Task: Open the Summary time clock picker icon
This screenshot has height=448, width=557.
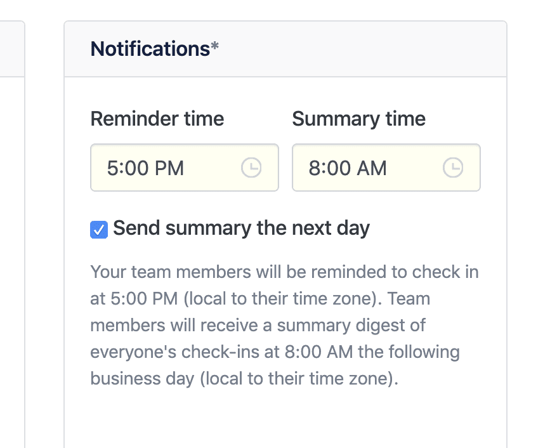Action: tap(452, 168)
